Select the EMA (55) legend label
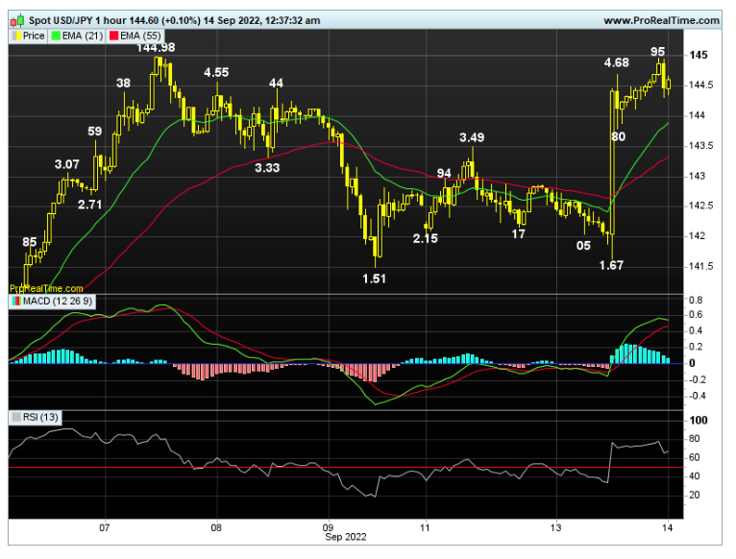This screenshot has width=736, height=559. click(x=140, y=36)
